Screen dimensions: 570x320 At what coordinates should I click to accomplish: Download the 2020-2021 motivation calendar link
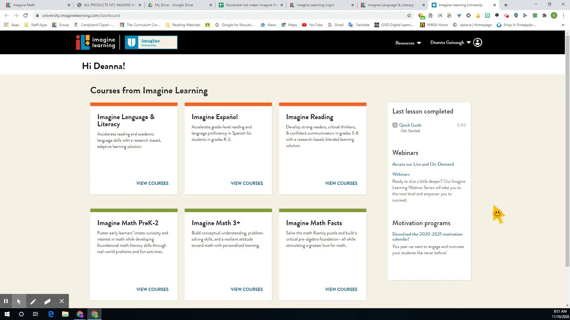point(427,236)
